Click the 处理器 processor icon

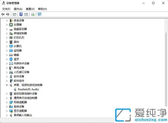[x=11, y=25]
